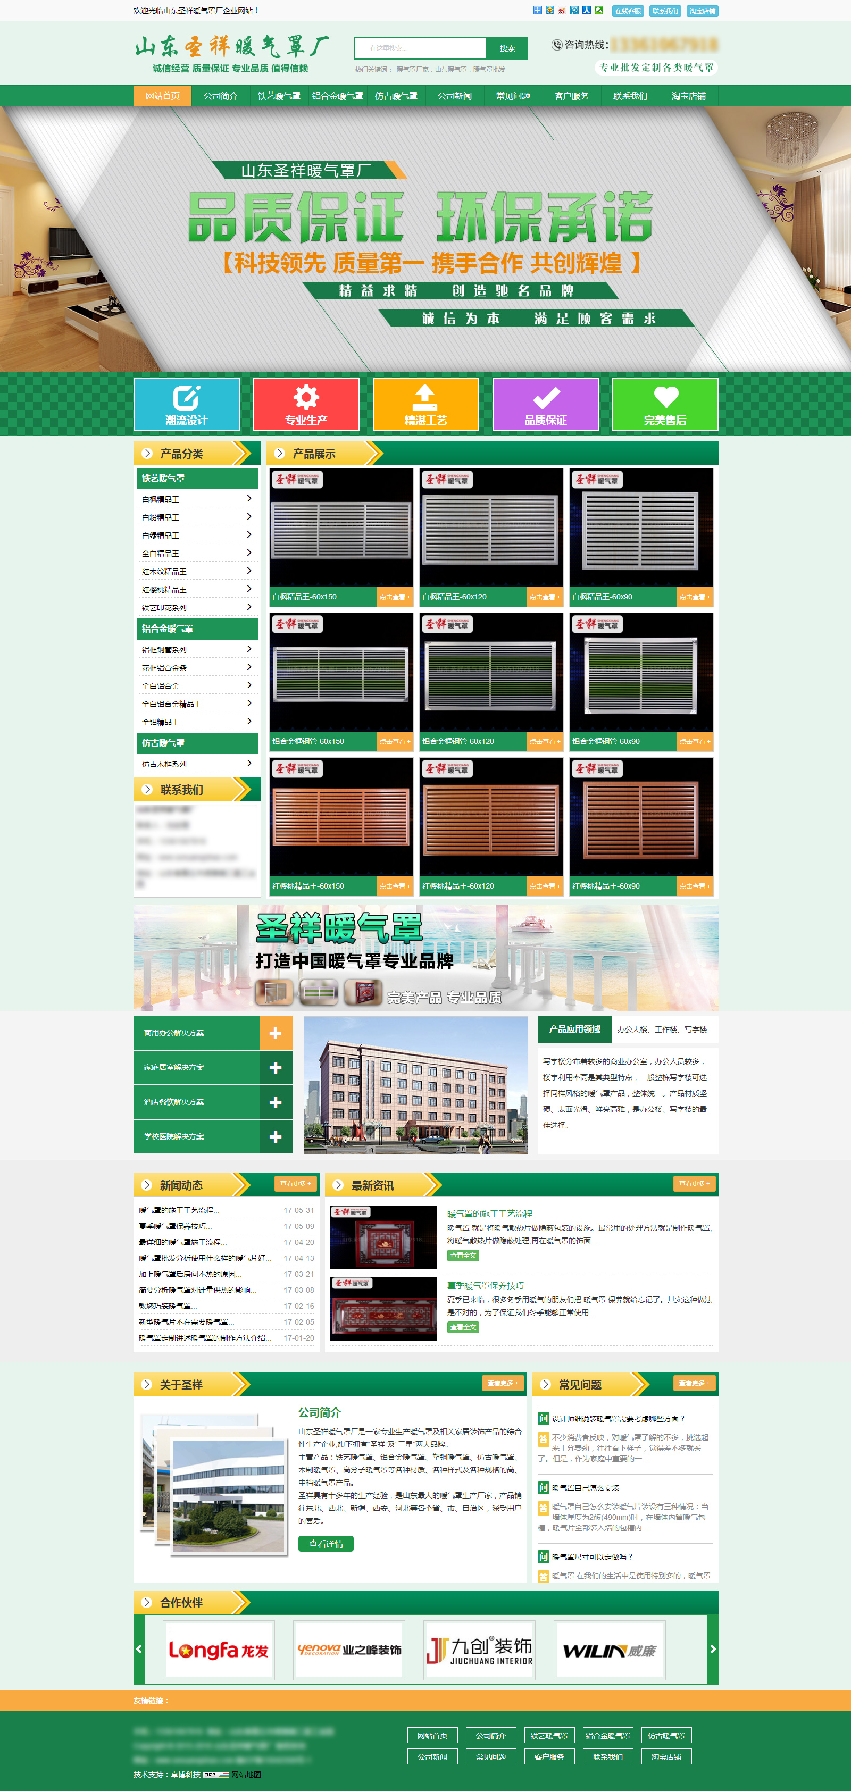Open 网站首页 nav tab
The width and height of the screenshot is (851, 1791).
pyautogui.click(x=163, y=96)
